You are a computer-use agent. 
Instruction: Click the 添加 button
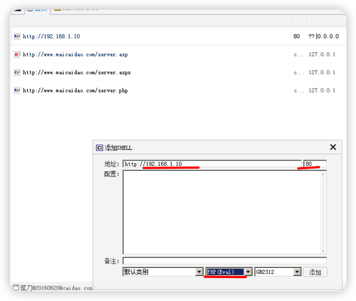315,272
